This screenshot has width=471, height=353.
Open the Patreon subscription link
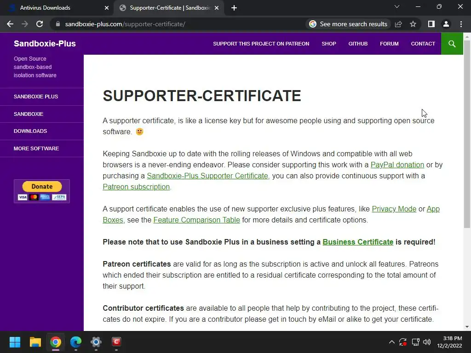[x=136, y=187]
